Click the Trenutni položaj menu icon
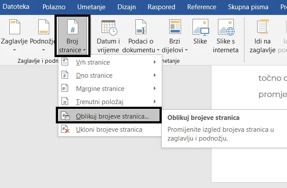 tap(65, 101)
